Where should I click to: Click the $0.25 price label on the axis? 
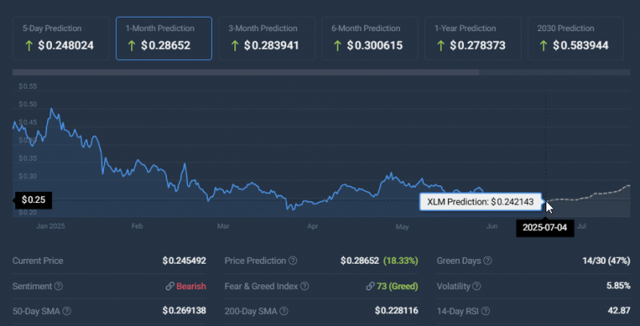[33, 199]
